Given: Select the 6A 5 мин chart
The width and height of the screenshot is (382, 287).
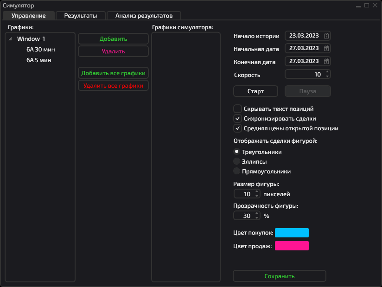Looking at the screenshot, I should tap(39, 60).
